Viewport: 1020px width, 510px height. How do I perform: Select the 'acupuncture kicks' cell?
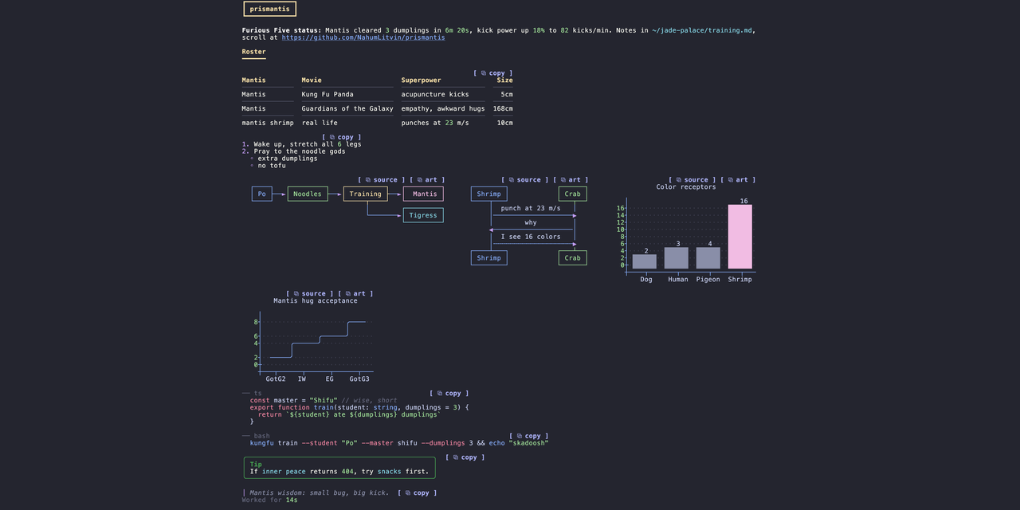[x=435, y=94]
